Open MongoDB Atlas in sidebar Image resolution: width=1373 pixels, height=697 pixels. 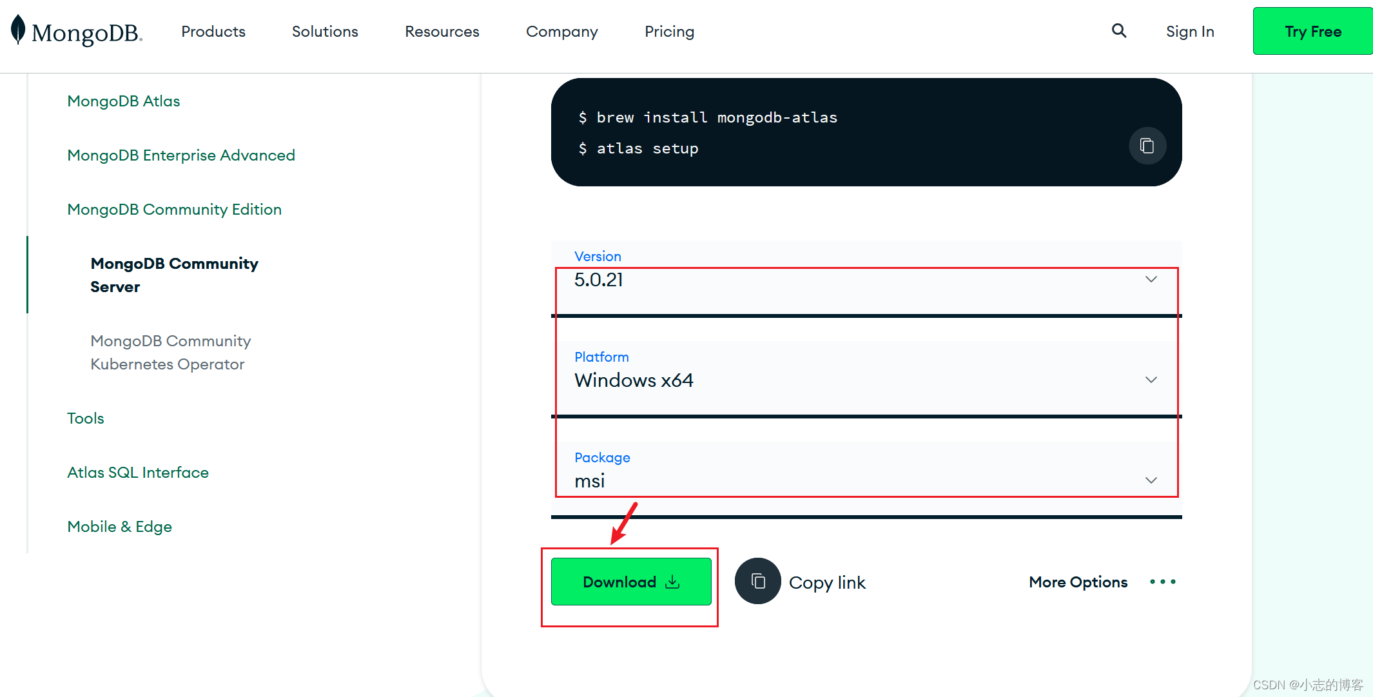[124, 101]
